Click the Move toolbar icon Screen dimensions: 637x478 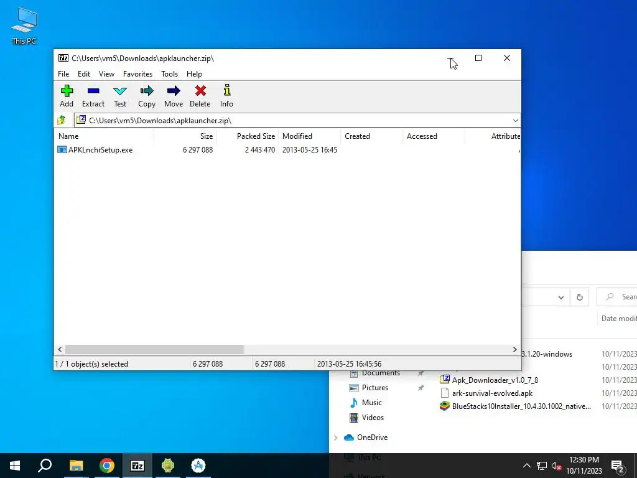tap(174, 96)
